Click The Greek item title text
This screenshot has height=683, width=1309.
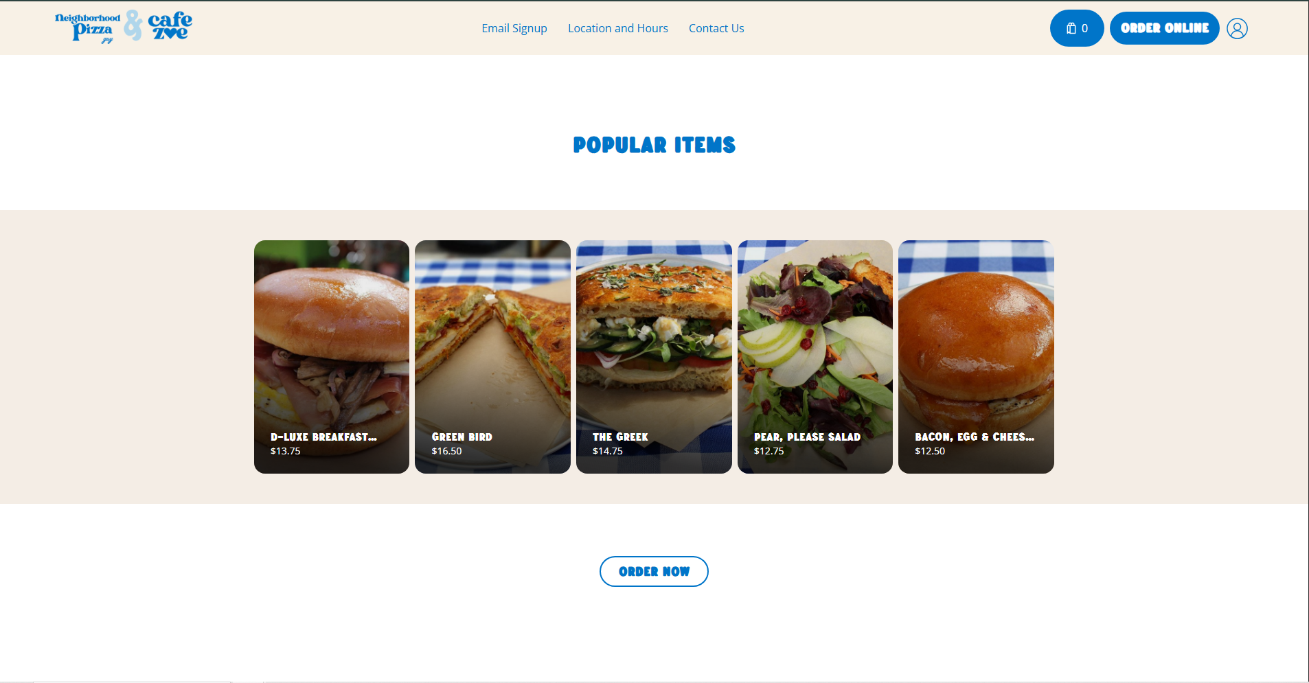[620, 437]
